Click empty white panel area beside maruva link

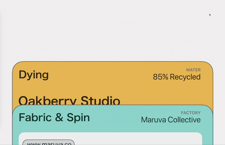click(136, 140)
